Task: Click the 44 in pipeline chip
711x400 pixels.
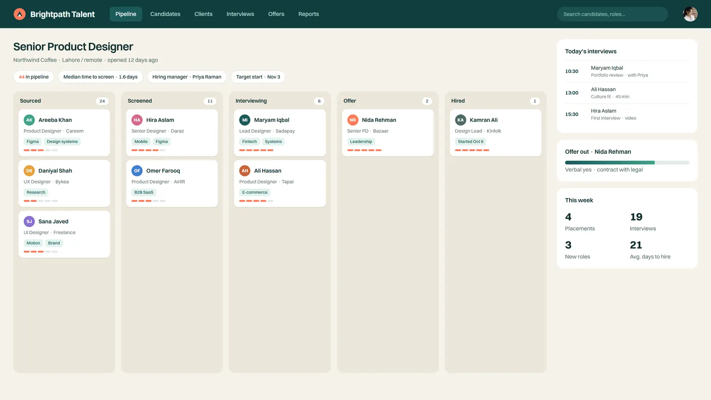Action: (x=34, y=77)
